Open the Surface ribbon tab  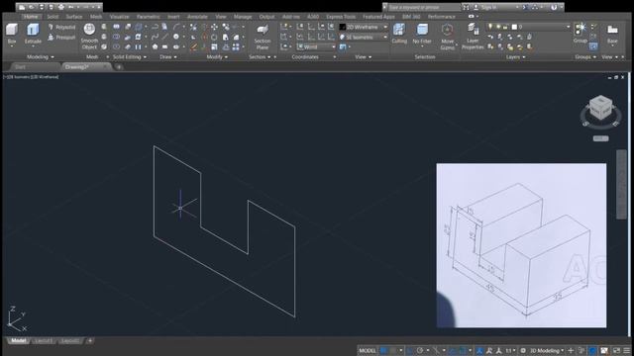click(x=74, y=17)
